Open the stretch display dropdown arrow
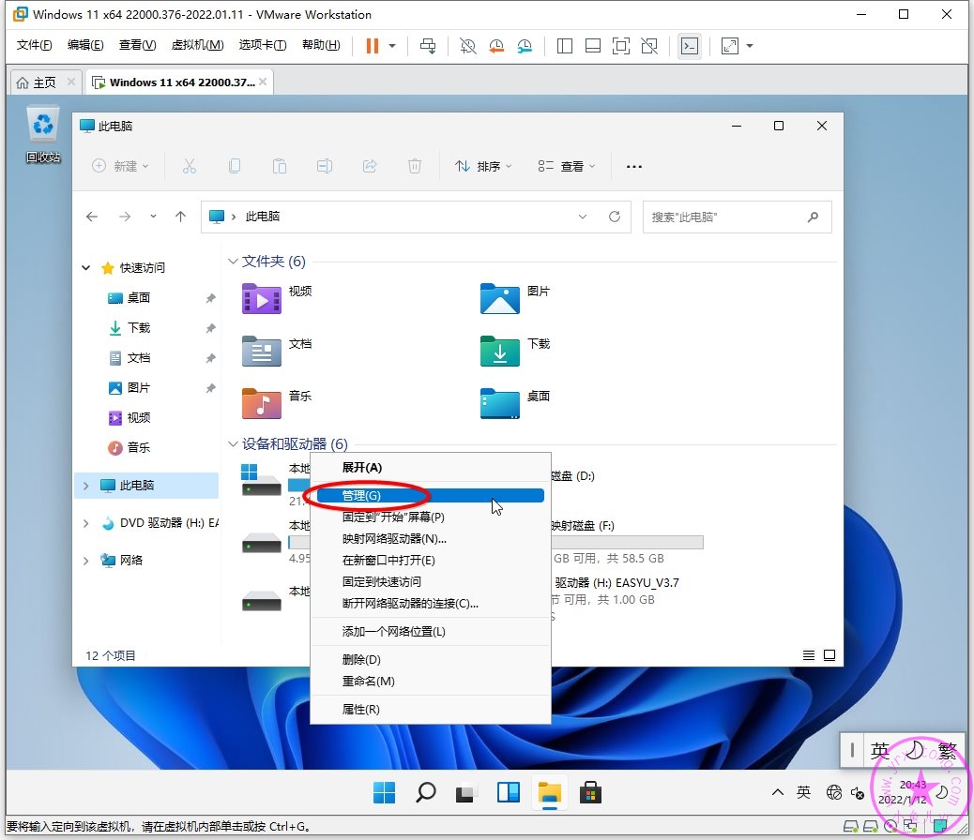Image resolution: width=974 pixels, height=840 pixels. [750, 46]
